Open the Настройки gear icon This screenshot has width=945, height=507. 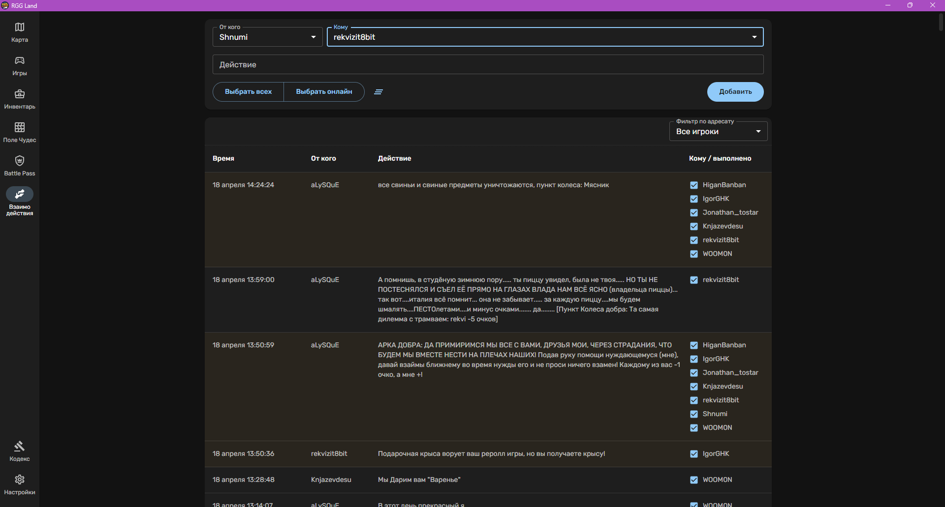20,480
